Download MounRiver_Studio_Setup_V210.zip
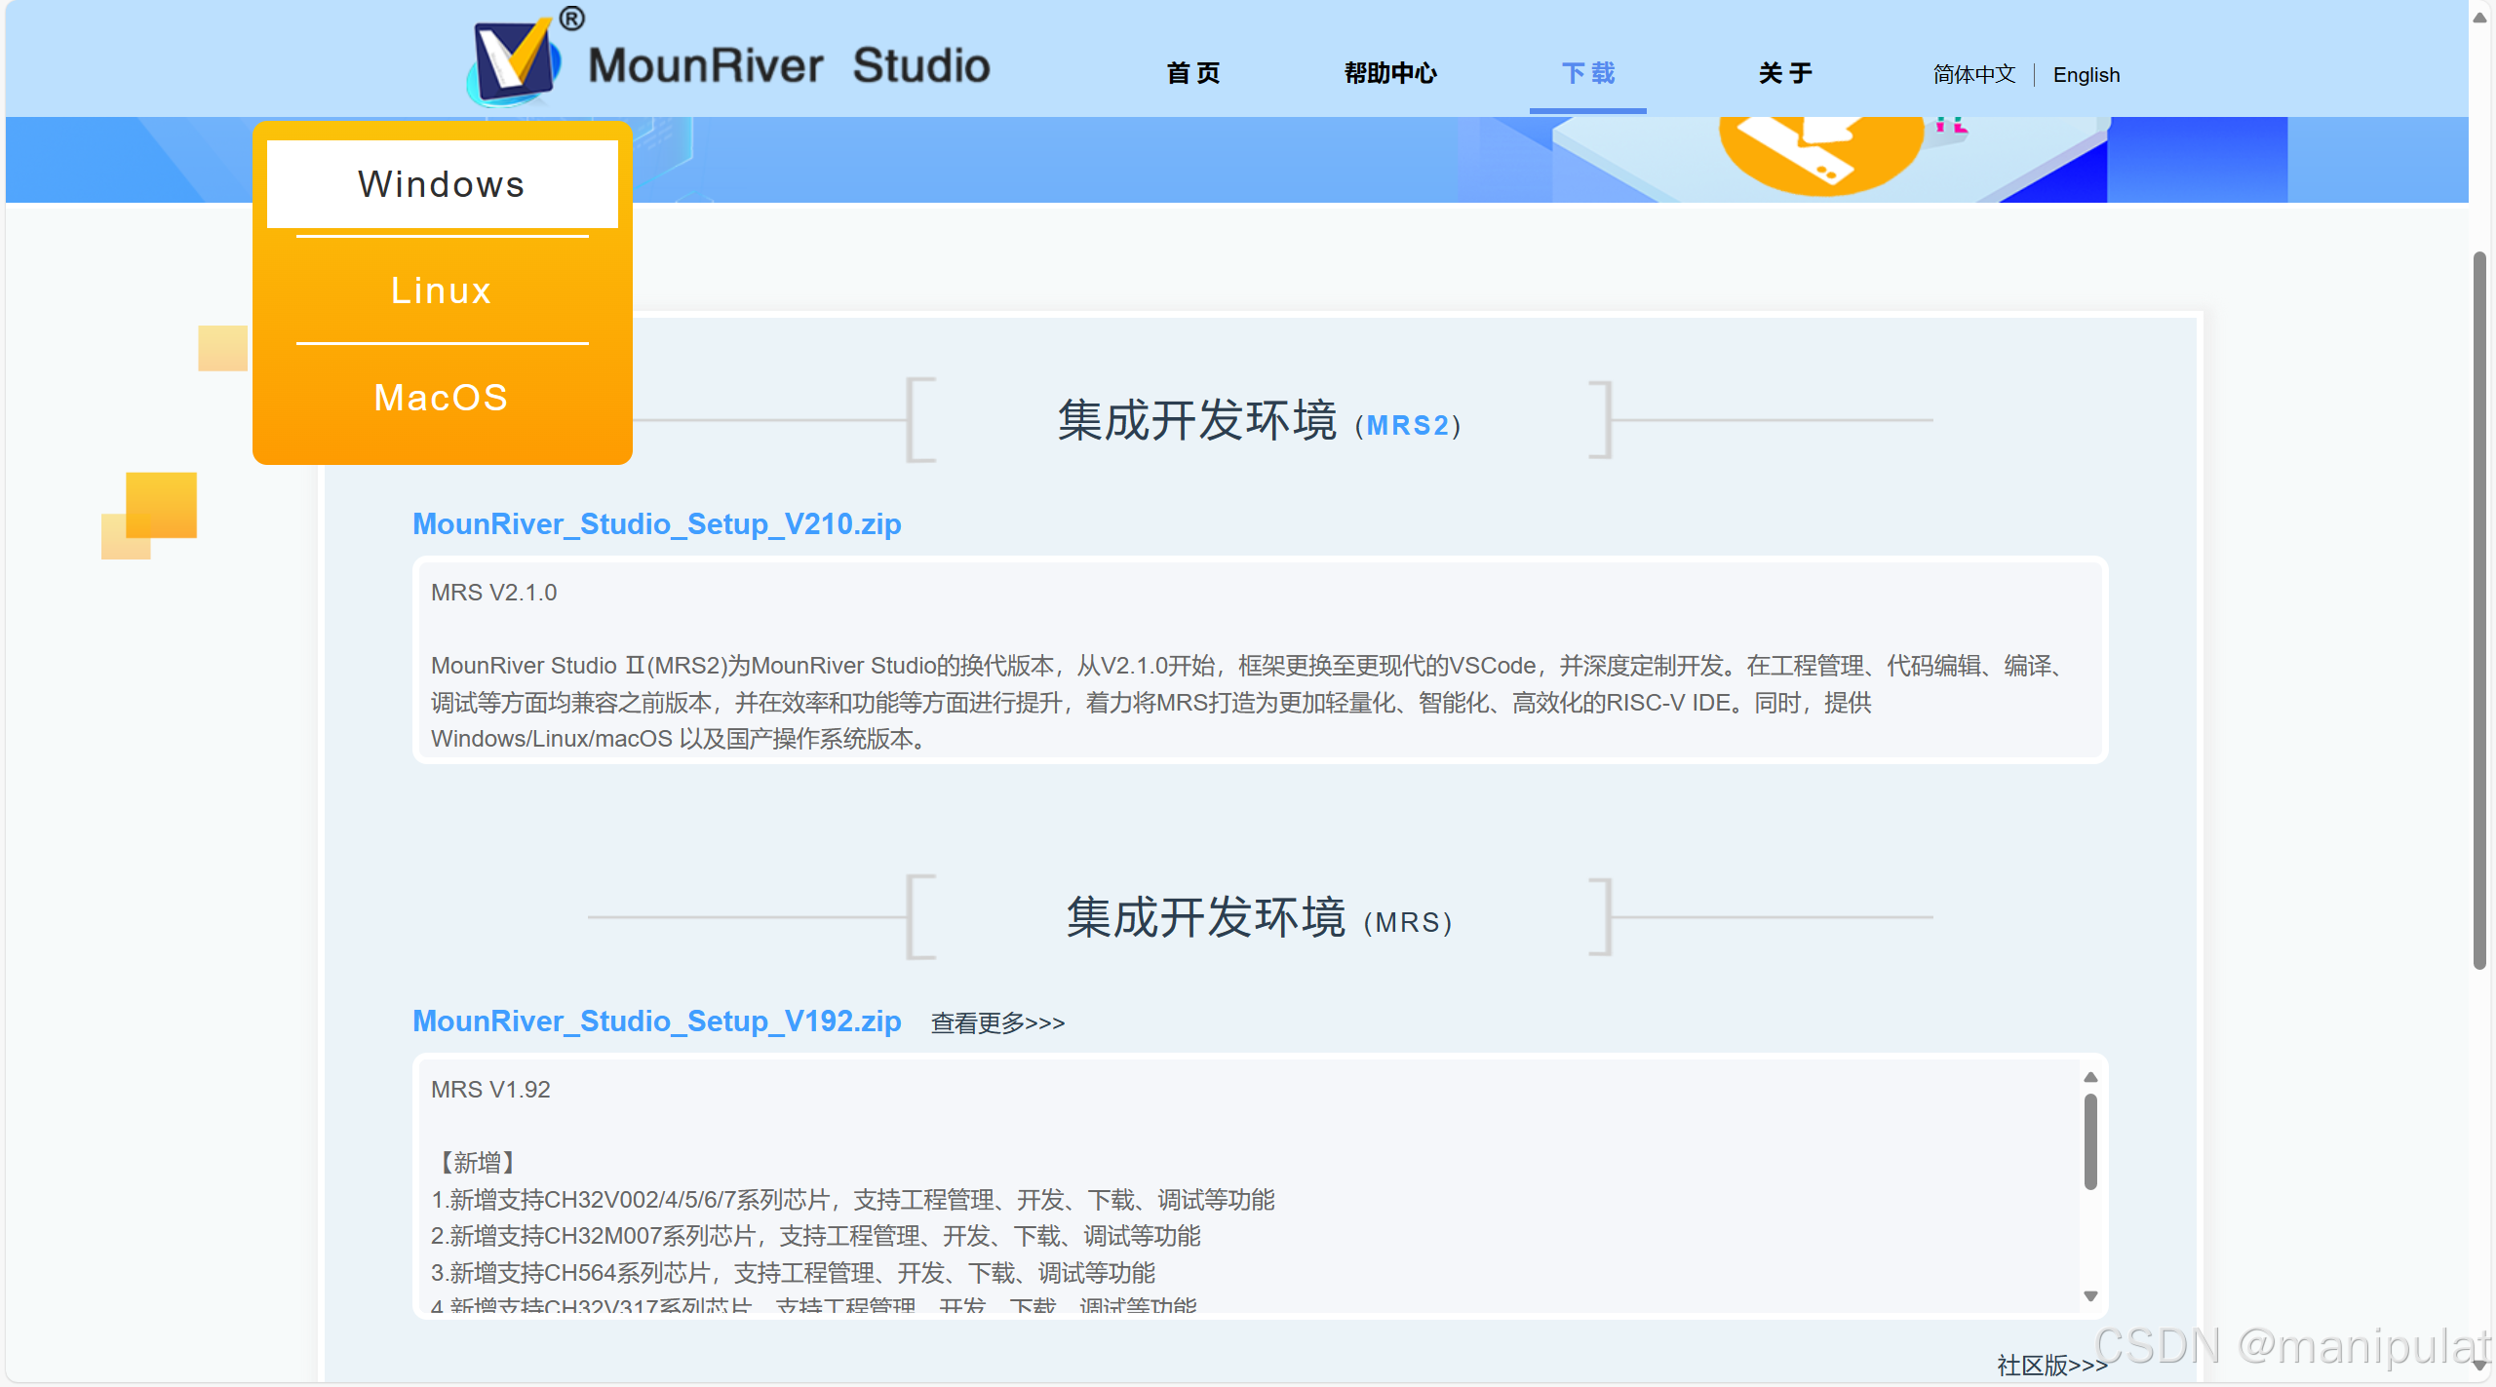This screenshot has height=1387, width=2496. pyautogui.click(x=656, y=524)
